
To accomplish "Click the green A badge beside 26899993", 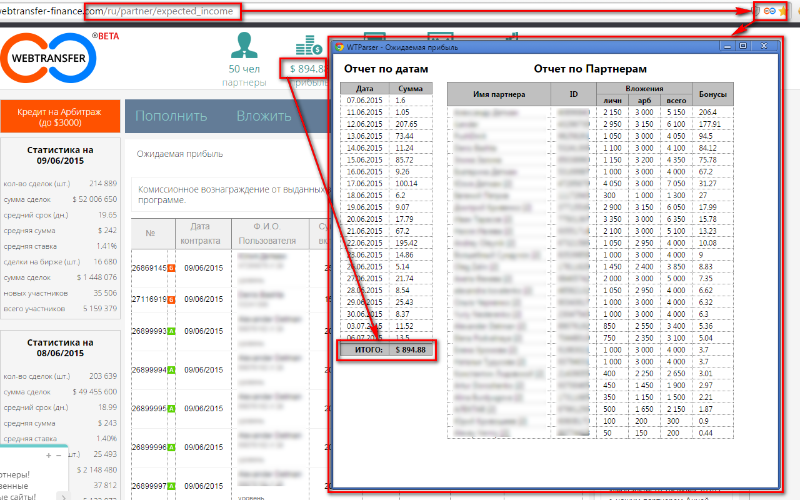I will (171, 331).
